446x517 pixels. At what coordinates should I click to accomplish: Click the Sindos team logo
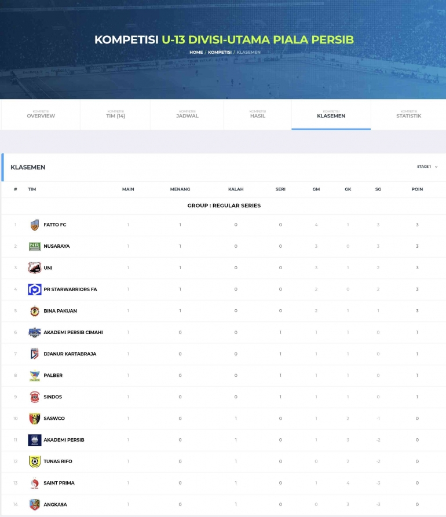[35, 397]
